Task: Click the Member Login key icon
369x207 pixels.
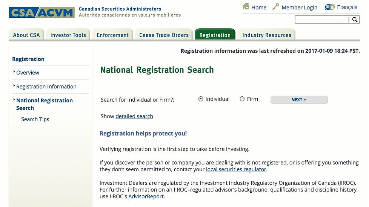Action: [x=275, y=6]
